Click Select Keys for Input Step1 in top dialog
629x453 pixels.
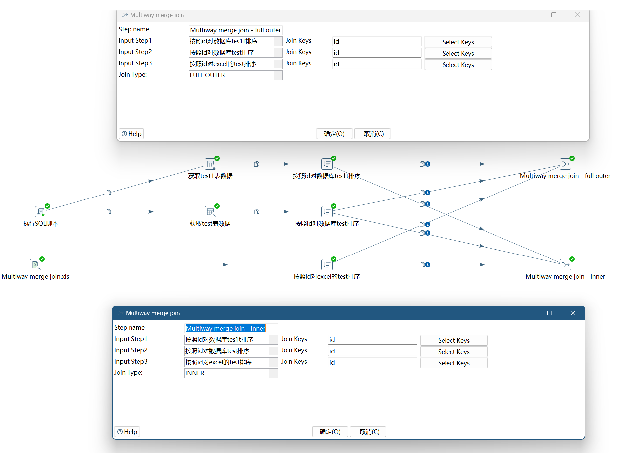coord(458,42)
